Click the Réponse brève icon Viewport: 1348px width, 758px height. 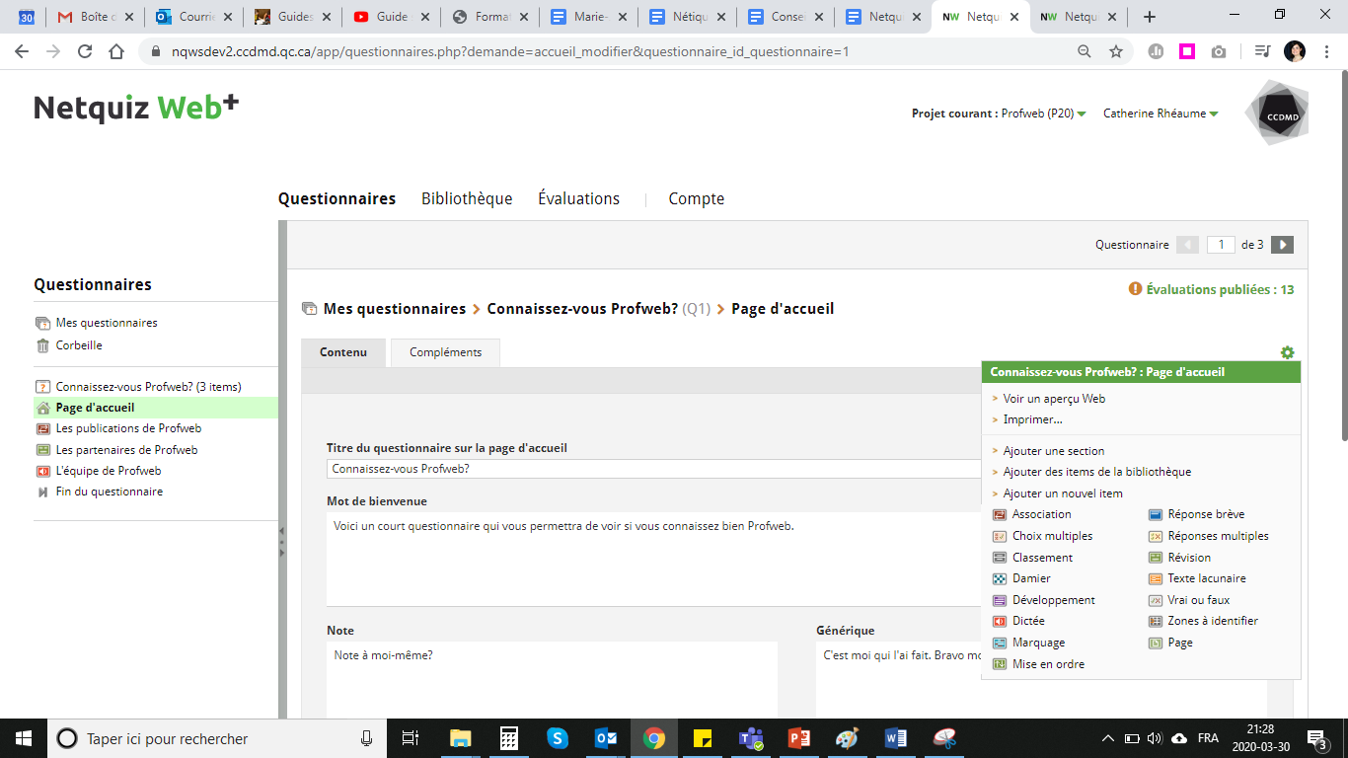(1156, 514)
